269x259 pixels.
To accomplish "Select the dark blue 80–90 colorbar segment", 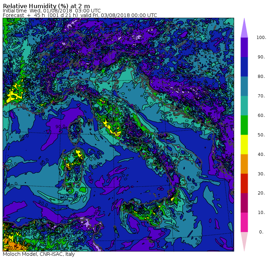I will (244, 67).
